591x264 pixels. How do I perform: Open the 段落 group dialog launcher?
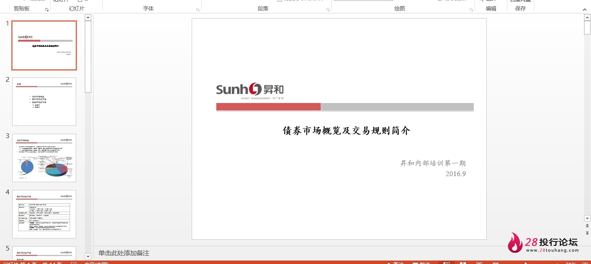coord(328,10)
